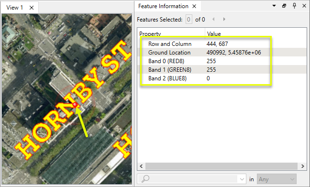Select the Band 1 (GREEN8) row
Viewport: 310px width, 187px height.
coord(221,69)
